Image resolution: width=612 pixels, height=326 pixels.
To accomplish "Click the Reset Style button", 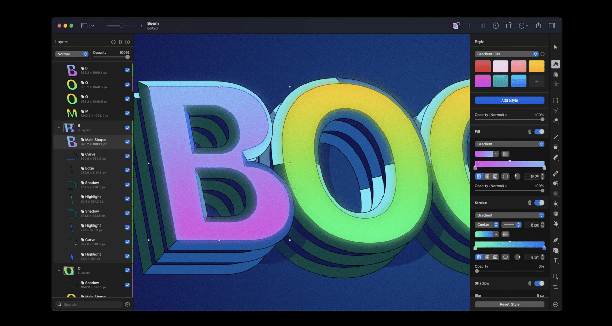I will click(509, 304).
